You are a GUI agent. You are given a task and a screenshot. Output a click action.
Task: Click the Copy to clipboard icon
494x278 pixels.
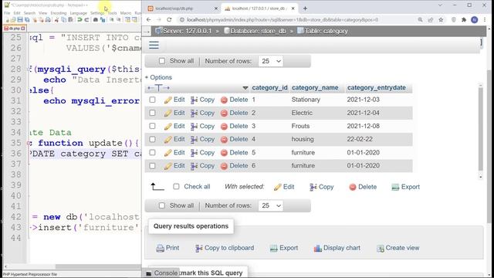(x=199, y=249)
